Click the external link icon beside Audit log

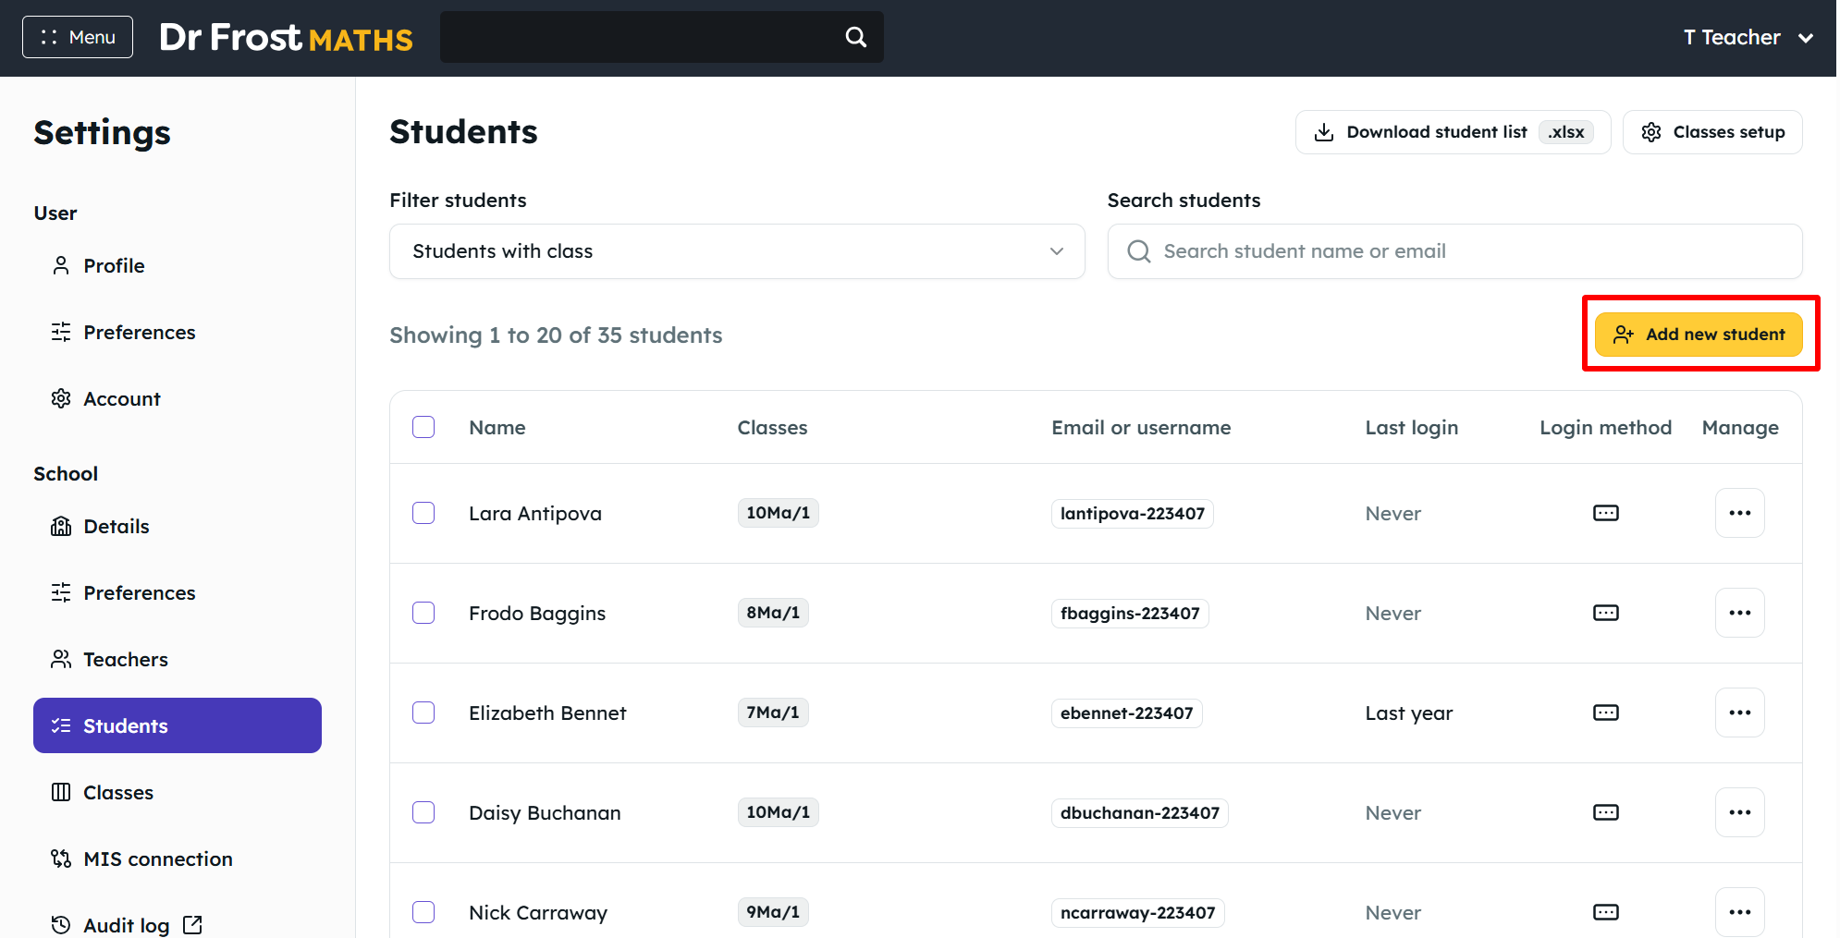click(x=192, y=925)
